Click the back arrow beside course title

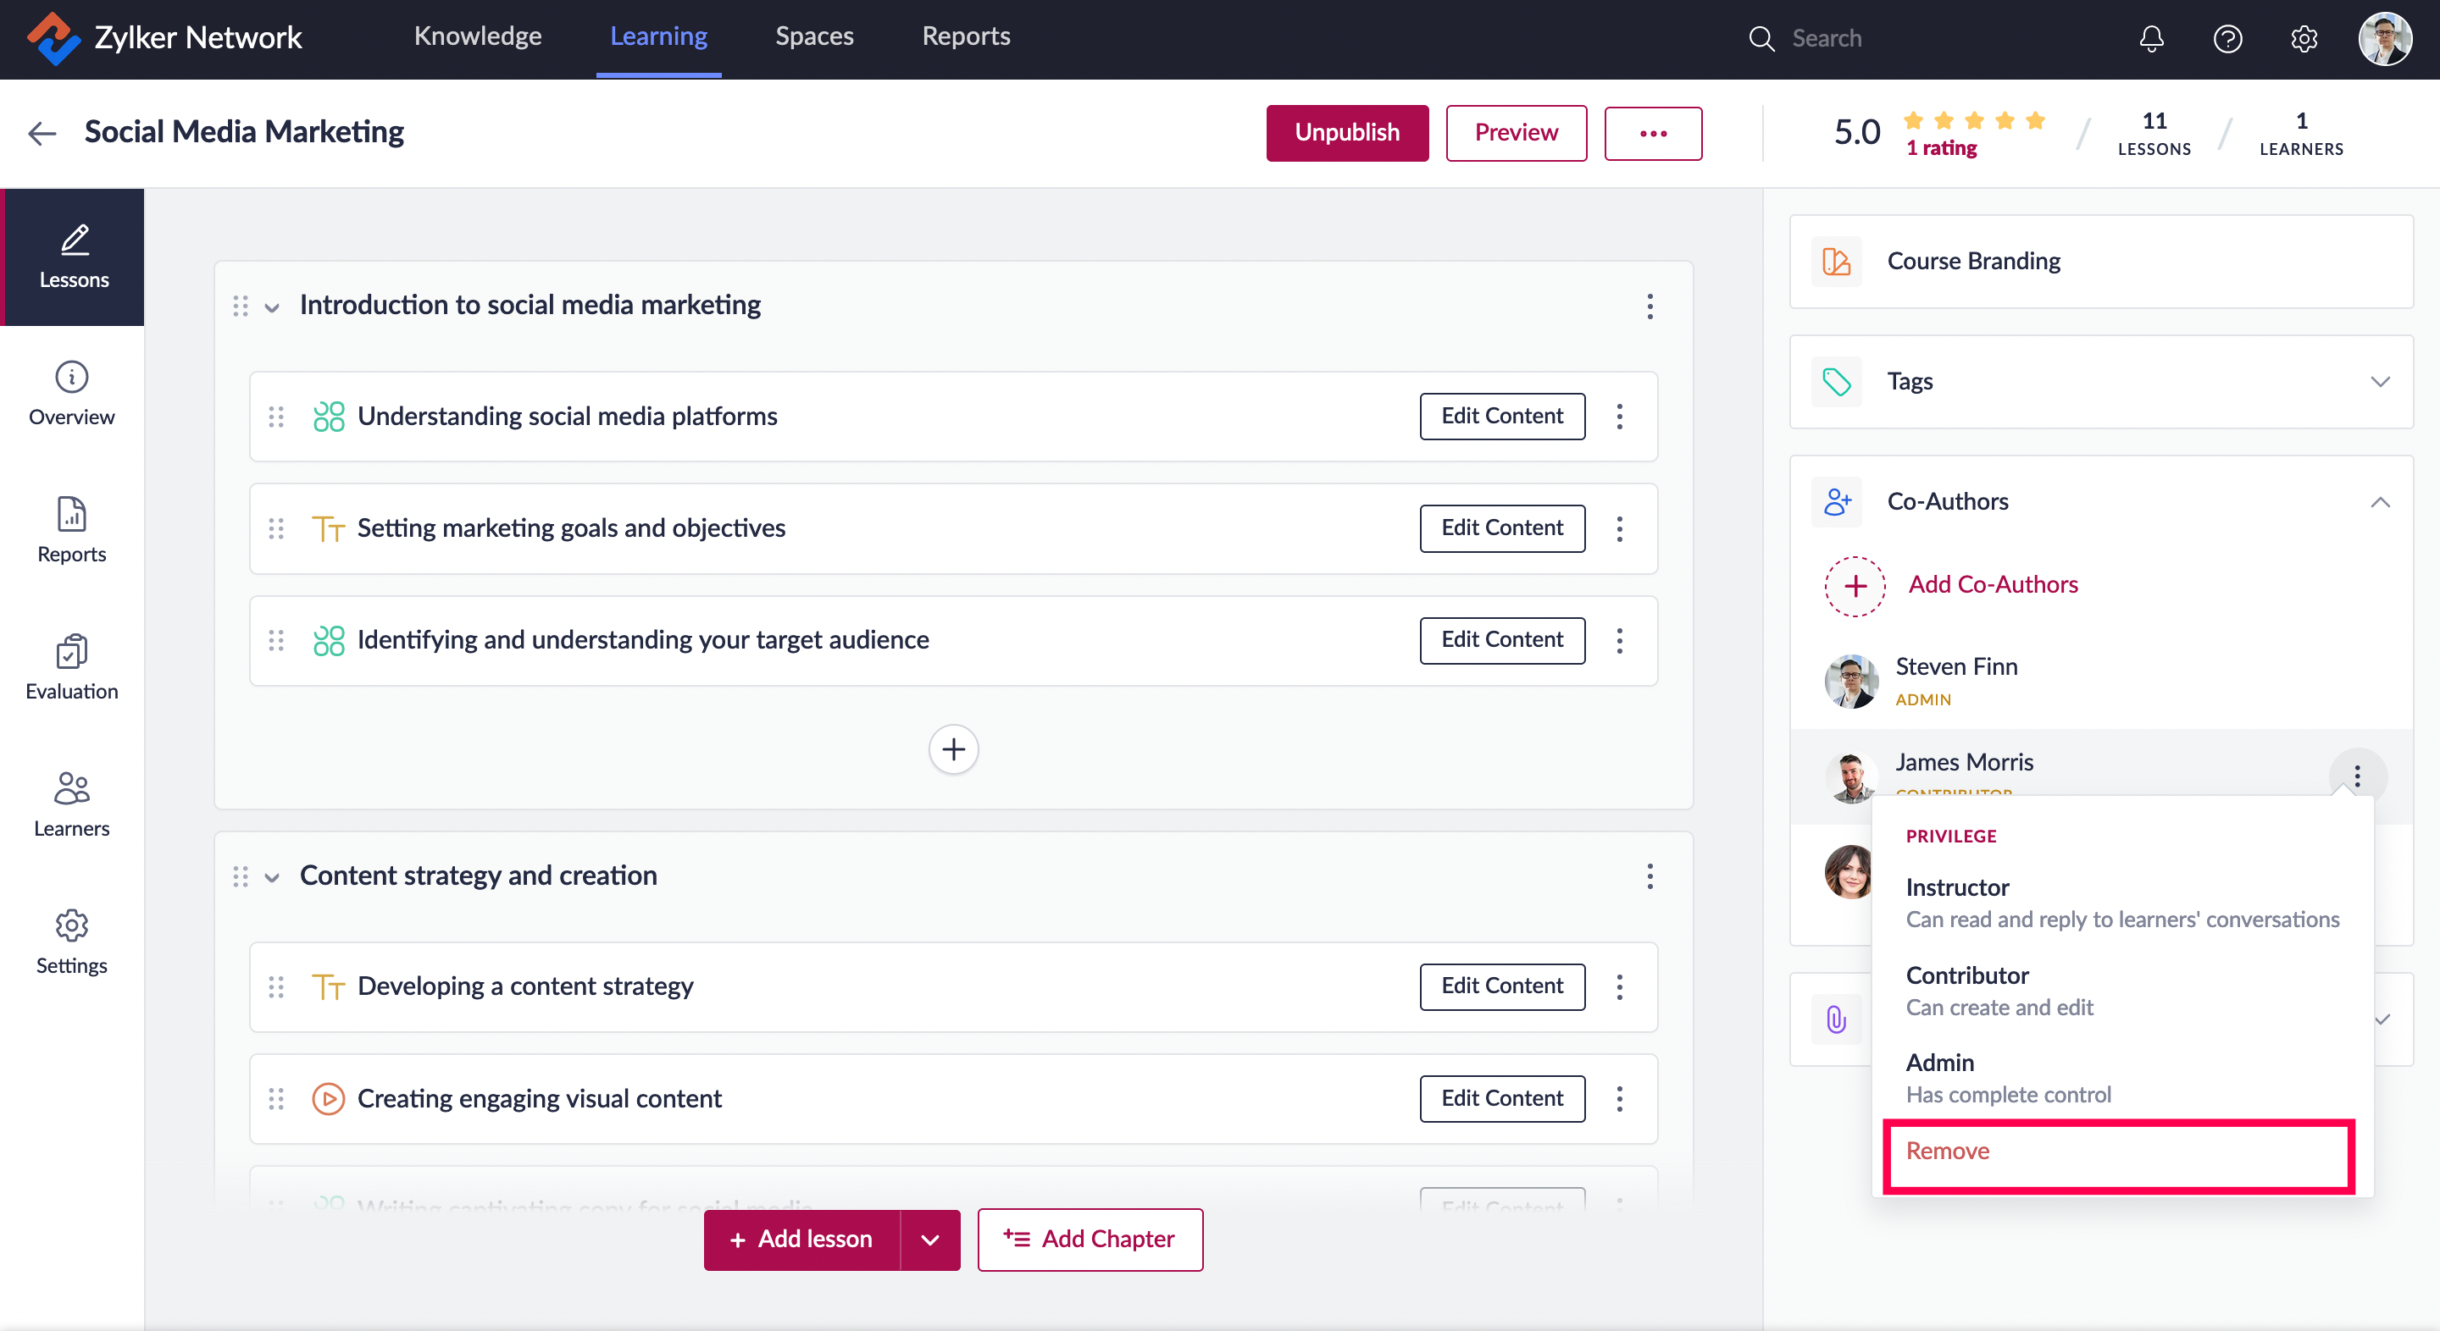coord(42,133)
